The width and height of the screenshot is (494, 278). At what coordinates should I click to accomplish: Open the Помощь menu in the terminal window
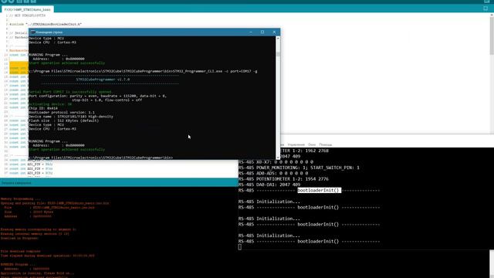tap(326, 144)
